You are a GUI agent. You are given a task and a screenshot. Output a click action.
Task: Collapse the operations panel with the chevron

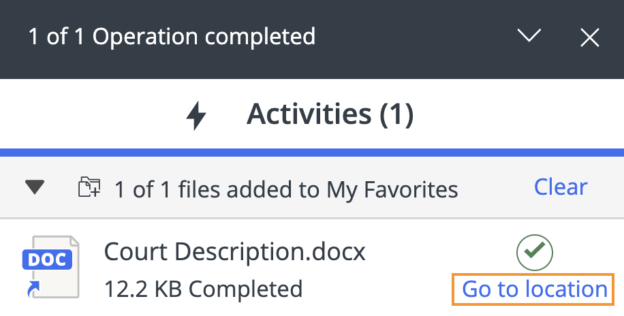529,36
